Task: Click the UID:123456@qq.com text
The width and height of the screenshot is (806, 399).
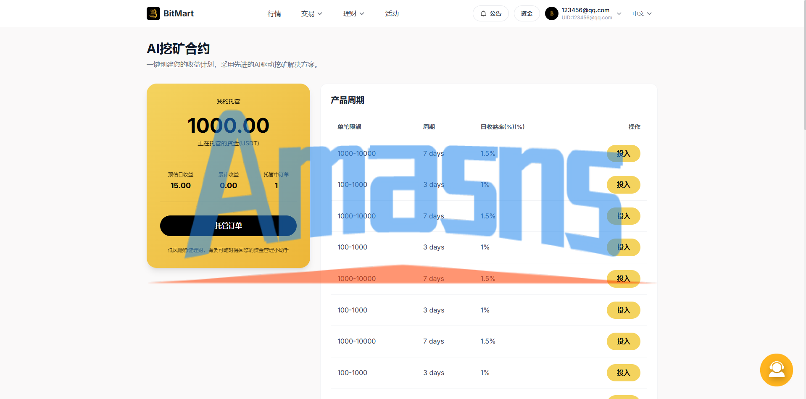Action: click(587, 18)
